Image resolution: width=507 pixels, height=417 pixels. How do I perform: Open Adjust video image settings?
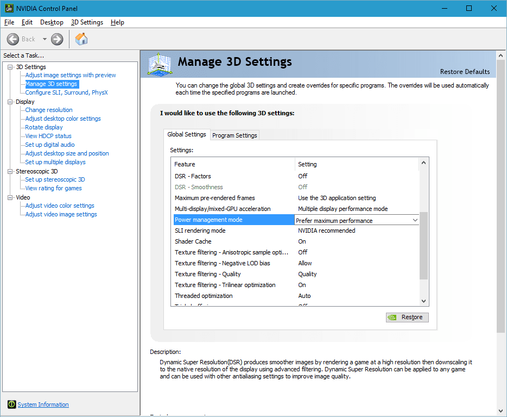pos(61,214)
